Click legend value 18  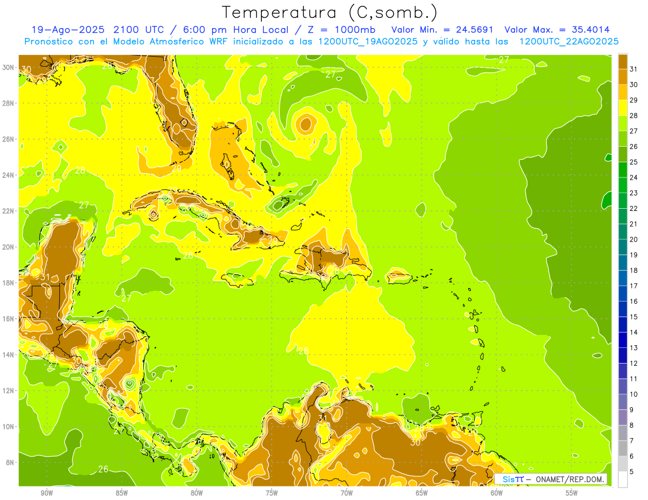(x=633, y=270)
